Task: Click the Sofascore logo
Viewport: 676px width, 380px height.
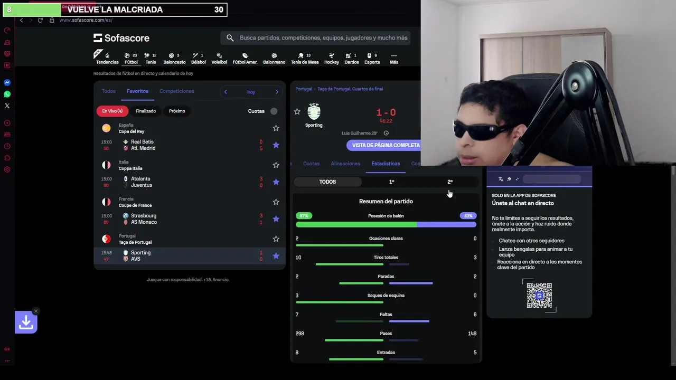Action: [121, 38]
